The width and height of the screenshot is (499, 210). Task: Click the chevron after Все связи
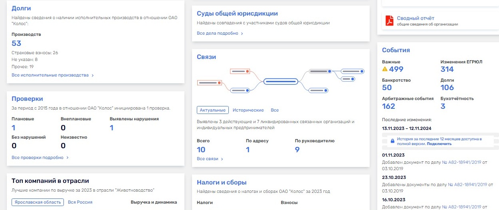[222, 159]
